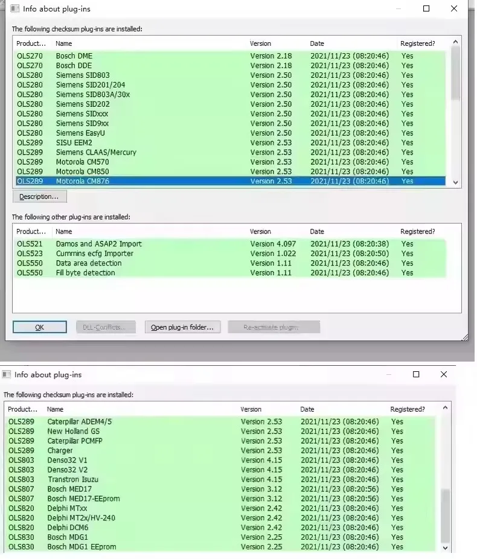
Task: Select the Damos and ASAP2 Import row
Action: [x=231, y=244]
